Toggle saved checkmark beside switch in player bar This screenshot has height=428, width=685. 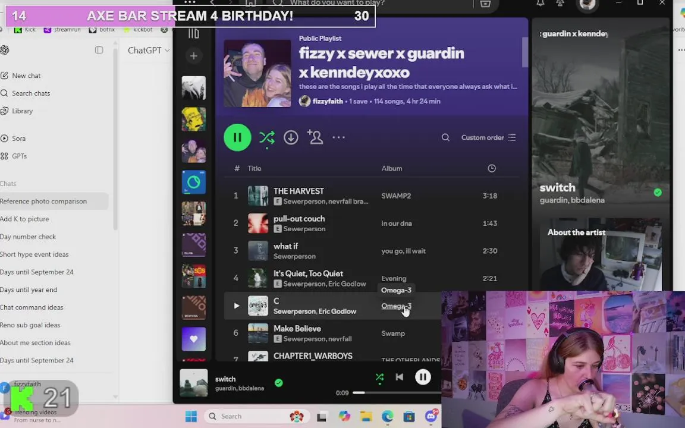click(x=279, y=383)
